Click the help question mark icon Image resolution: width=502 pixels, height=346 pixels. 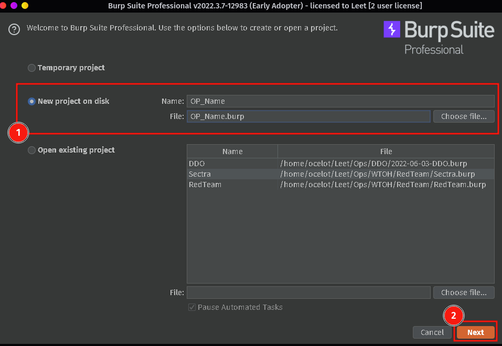14,29
